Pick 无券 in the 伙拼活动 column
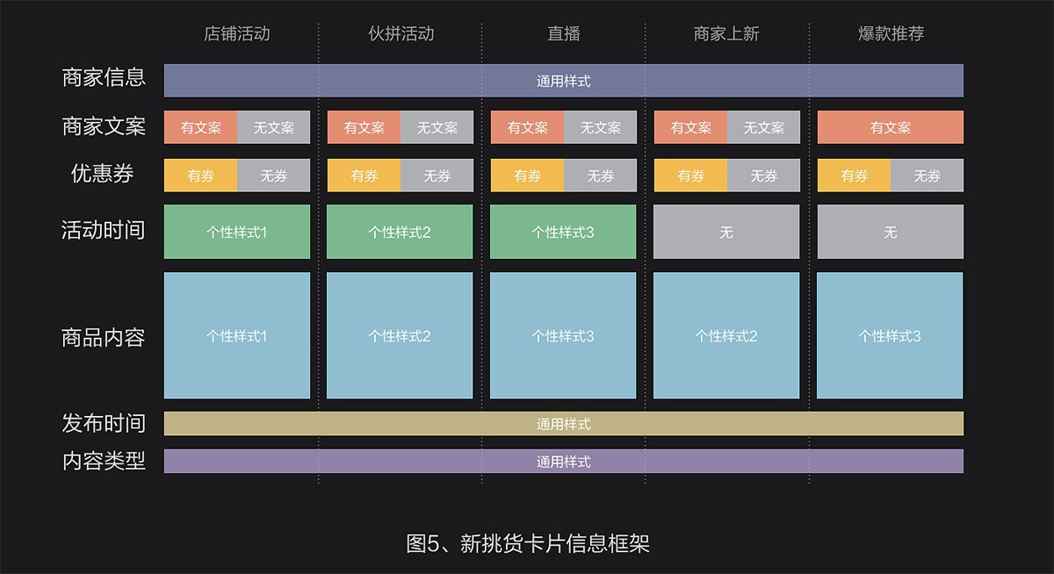The image size is (1054, 574). coord(437,176)
